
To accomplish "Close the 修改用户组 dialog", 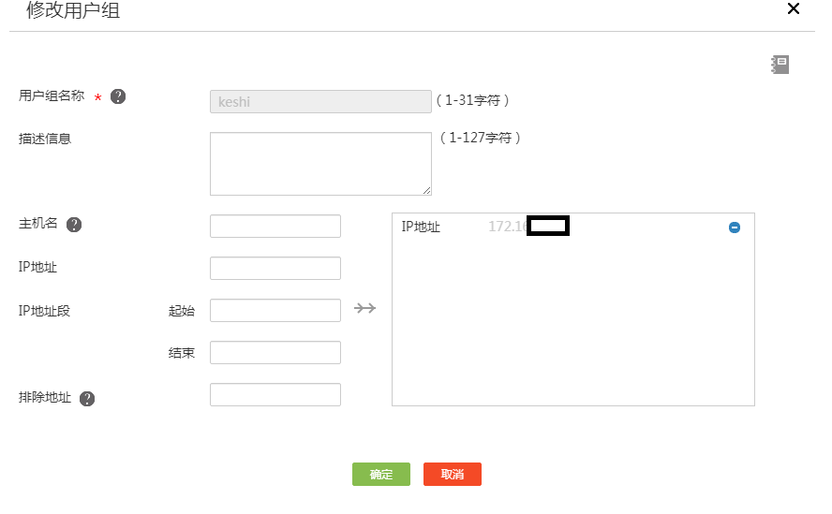I will pos(794,9).
